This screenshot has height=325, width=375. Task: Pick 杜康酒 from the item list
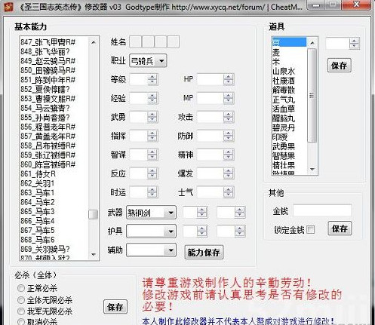click(x=284, y=81)
